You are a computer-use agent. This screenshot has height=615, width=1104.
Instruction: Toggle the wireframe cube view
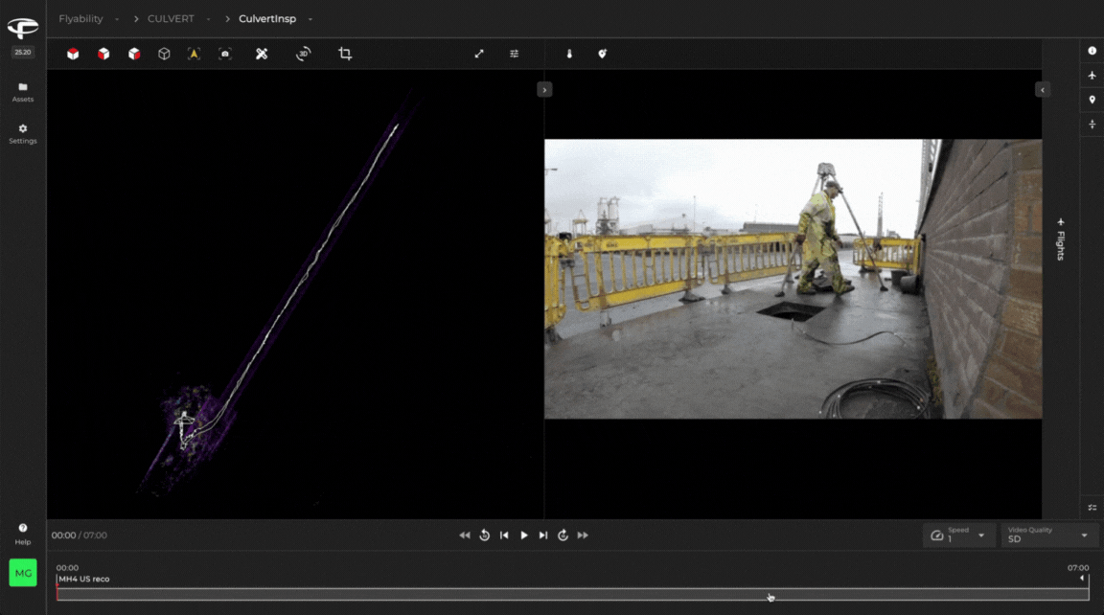(x=164, y=54)
